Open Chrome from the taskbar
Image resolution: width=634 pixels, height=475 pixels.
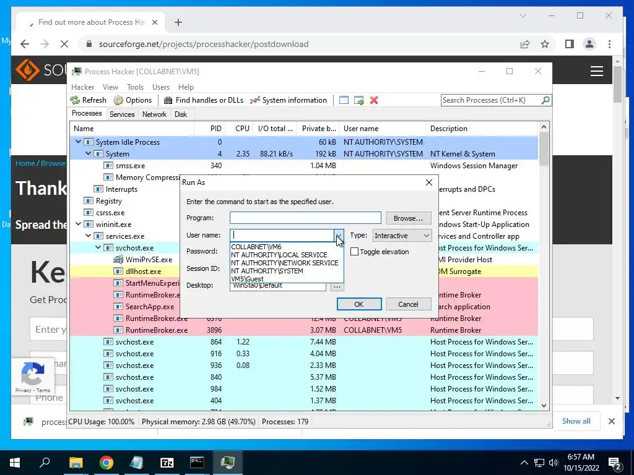[x=106, y=462]
